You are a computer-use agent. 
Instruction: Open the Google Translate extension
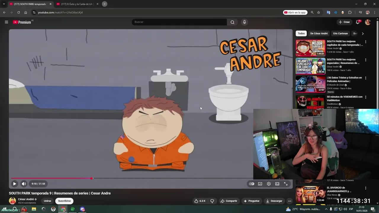[x=328, y=12]
